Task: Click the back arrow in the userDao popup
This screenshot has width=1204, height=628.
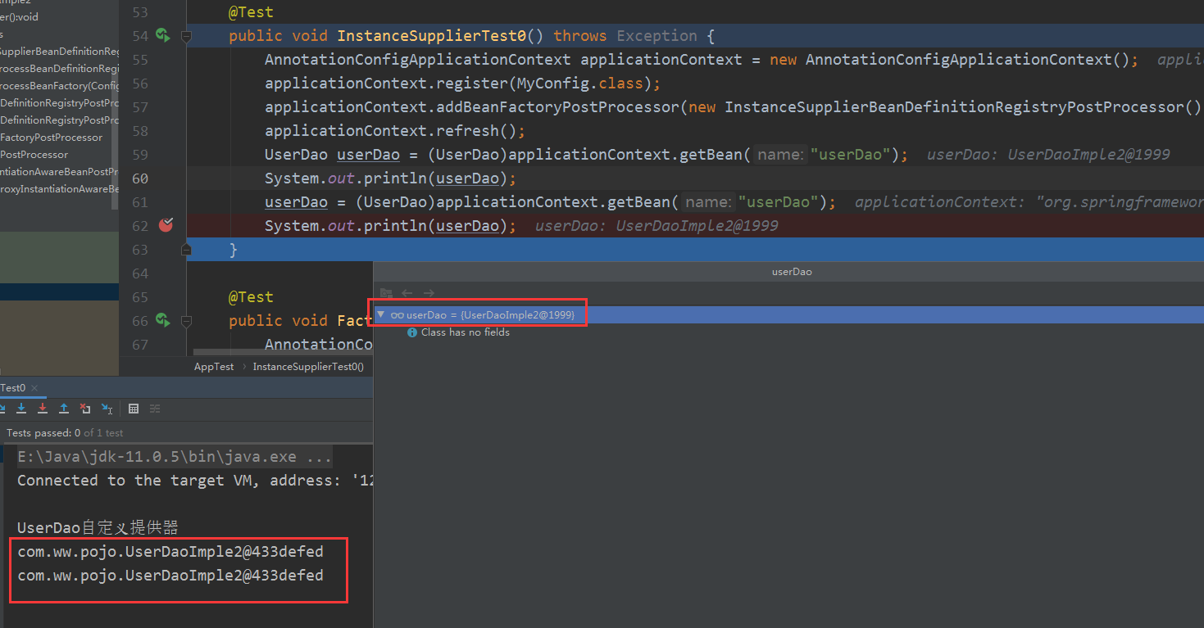Action: click(407, 293)
